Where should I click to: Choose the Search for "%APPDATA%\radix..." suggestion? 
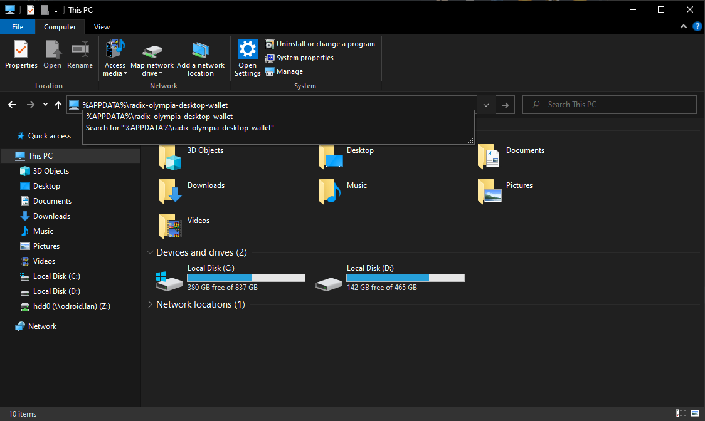pyautogui.click(x=278, y=128)
